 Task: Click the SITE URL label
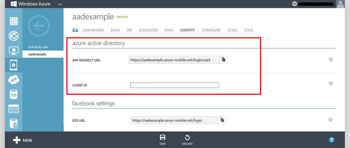tap(79, 121)
